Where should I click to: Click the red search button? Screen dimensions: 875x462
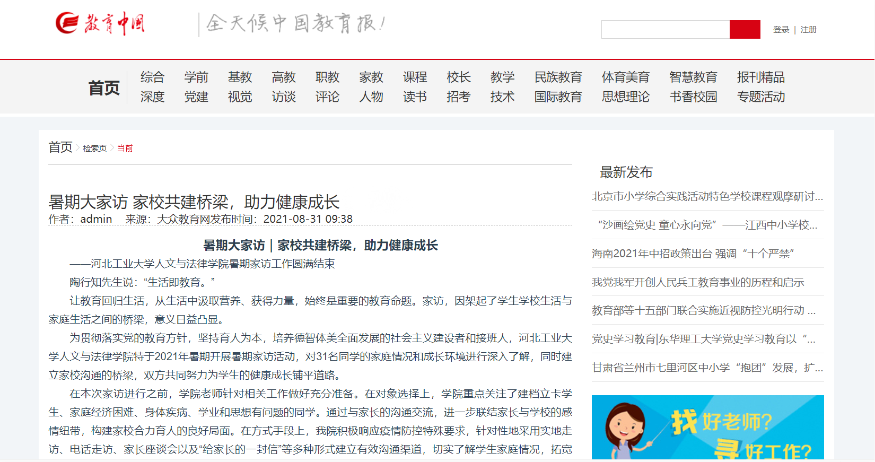click(745, 30)
